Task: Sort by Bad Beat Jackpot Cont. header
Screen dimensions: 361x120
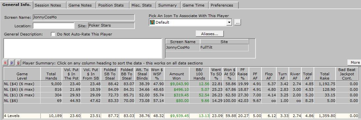Action: click(347, 74)
